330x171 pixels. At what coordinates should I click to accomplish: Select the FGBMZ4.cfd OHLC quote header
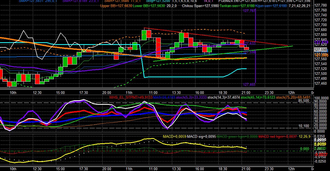[x=265, y=1]
